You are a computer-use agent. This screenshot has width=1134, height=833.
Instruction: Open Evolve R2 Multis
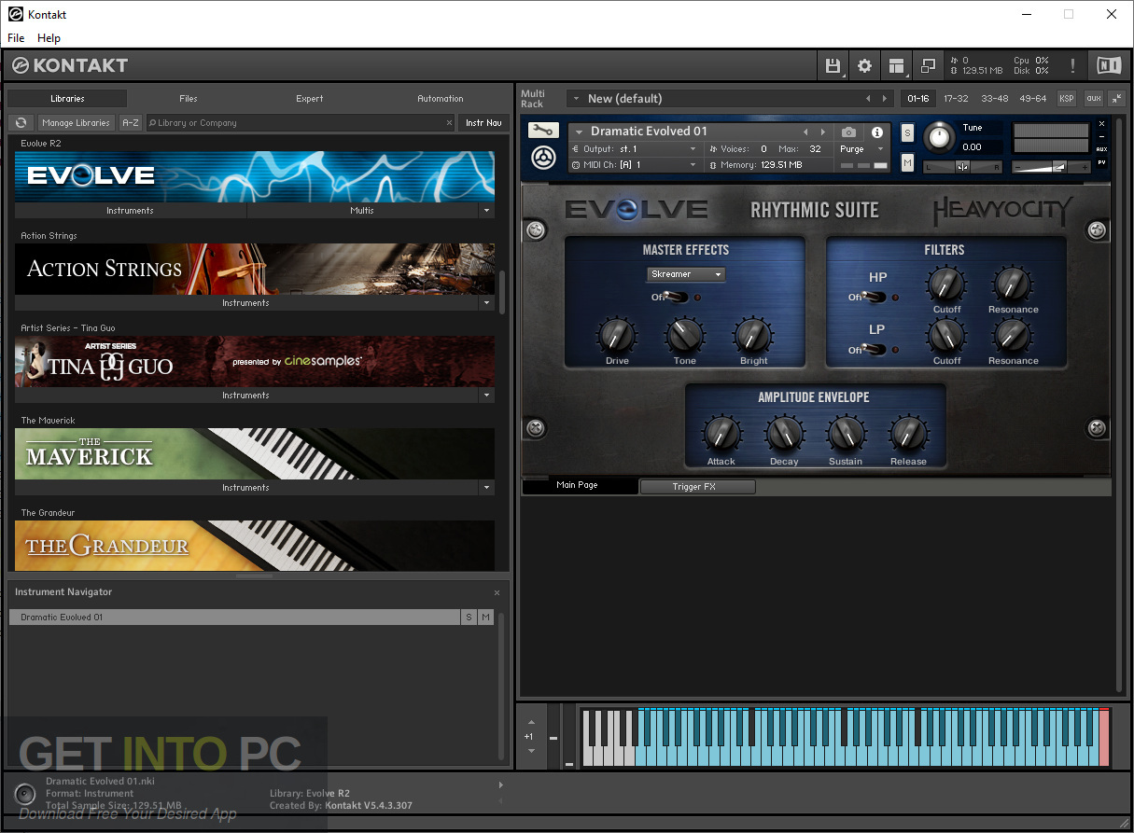click(x=362, y=211)
